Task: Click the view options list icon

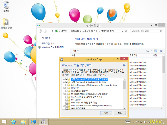Action: pyautogui.click(x=147, y=51)
